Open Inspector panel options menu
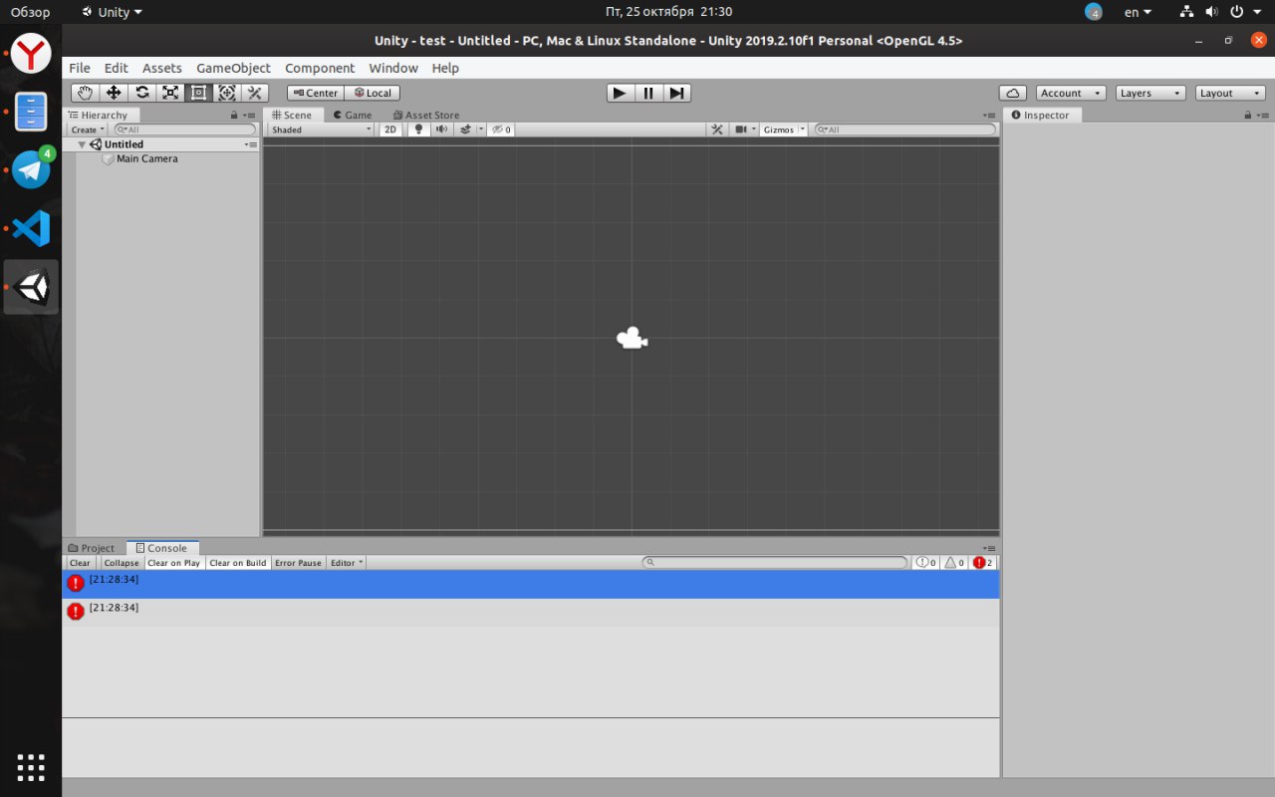 click(1264, 116)
